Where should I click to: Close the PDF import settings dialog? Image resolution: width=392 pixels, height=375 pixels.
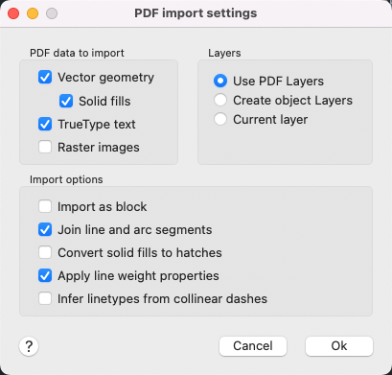(13, 13)
